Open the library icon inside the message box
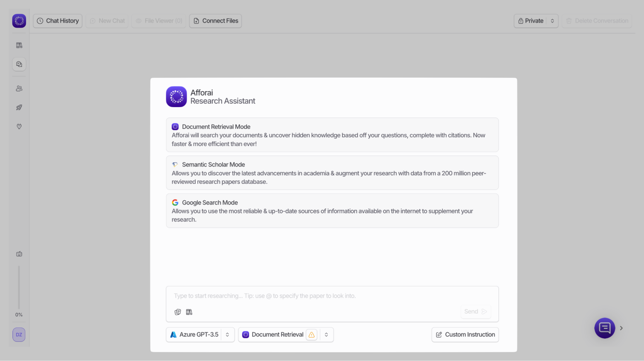Image resolution: width=644 pixels, height=361 pixels. point(189,311)
